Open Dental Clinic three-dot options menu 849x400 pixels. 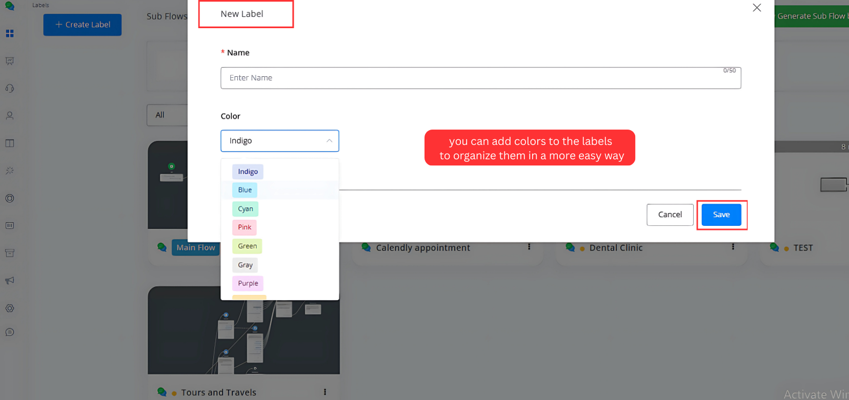(733, 247)
